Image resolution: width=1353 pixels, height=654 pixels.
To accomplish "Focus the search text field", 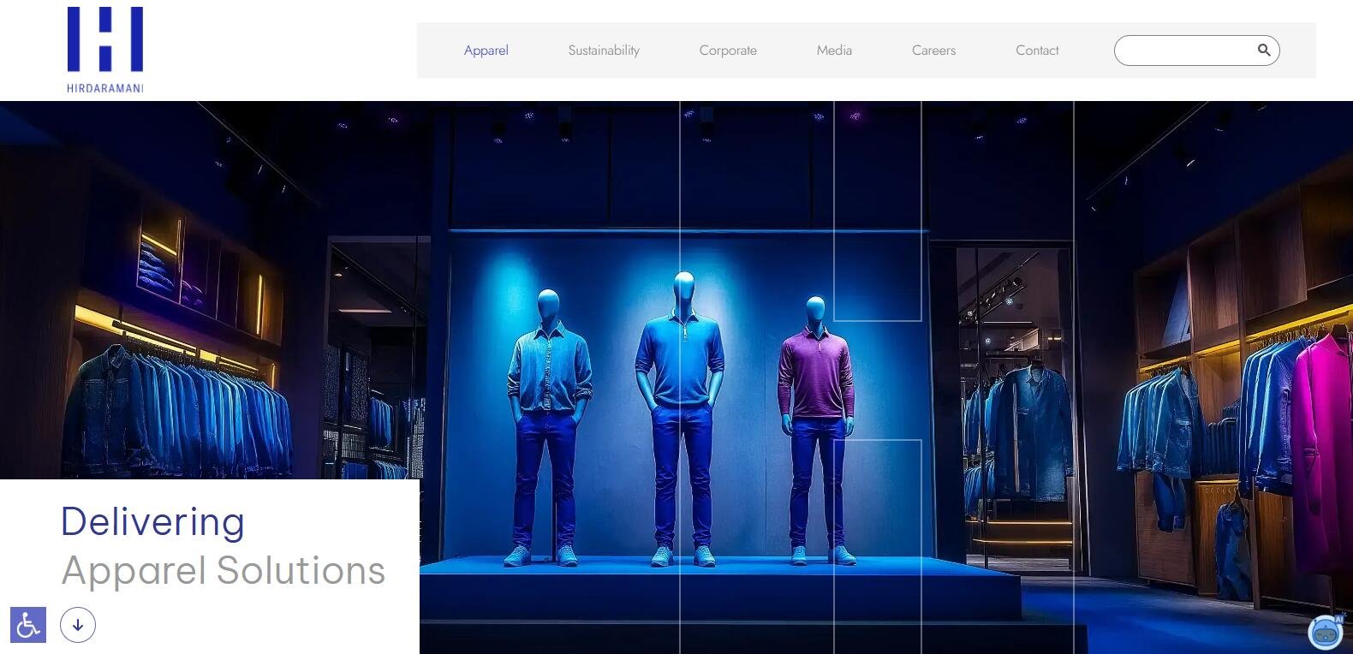I will coord(1183,51).
